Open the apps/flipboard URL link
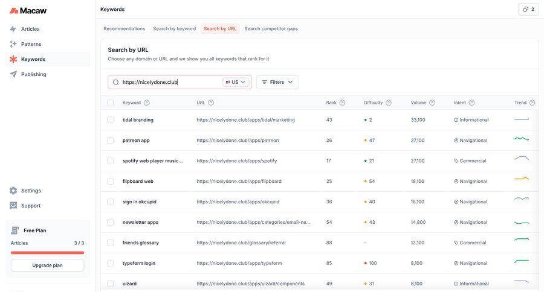 pos(239,181)
